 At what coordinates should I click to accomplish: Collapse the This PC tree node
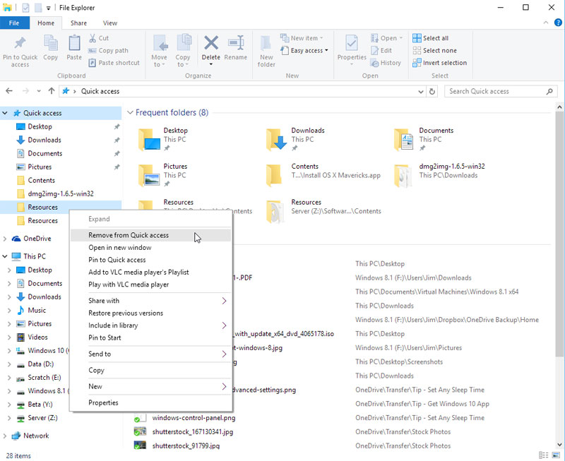tap(5, 256)
